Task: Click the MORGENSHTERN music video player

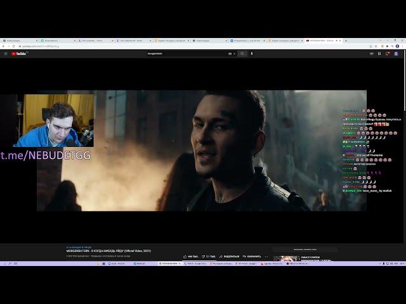Action: 202,151
